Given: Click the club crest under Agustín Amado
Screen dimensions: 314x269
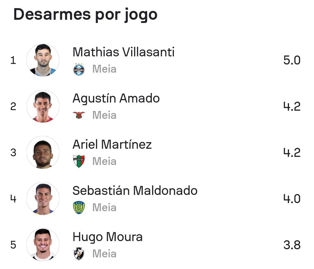Looking at the screenshot, I should coord(79,115).
